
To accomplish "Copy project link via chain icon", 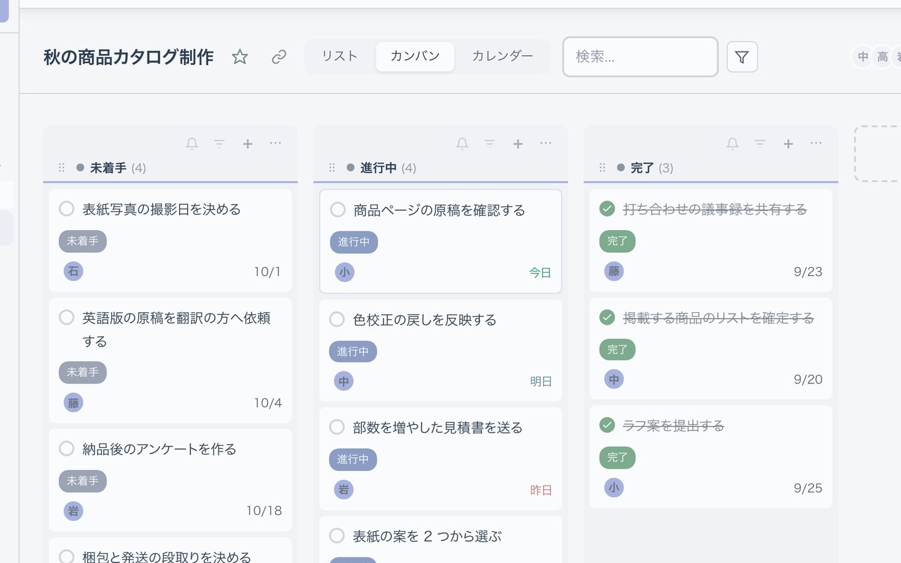I will coord(279,57).
